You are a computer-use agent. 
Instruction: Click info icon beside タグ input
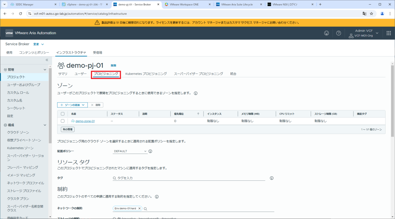272,178
